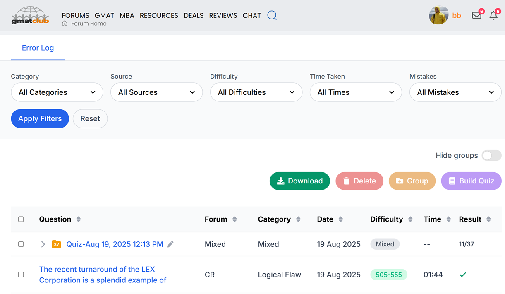Open the notifications bell icon
505x294 pixels.
[x=493, y=16]
